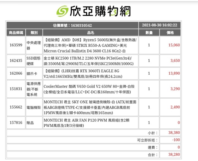Click product barcode 157816
Viewport: 198px width, 161px height.
coord(16,123)
